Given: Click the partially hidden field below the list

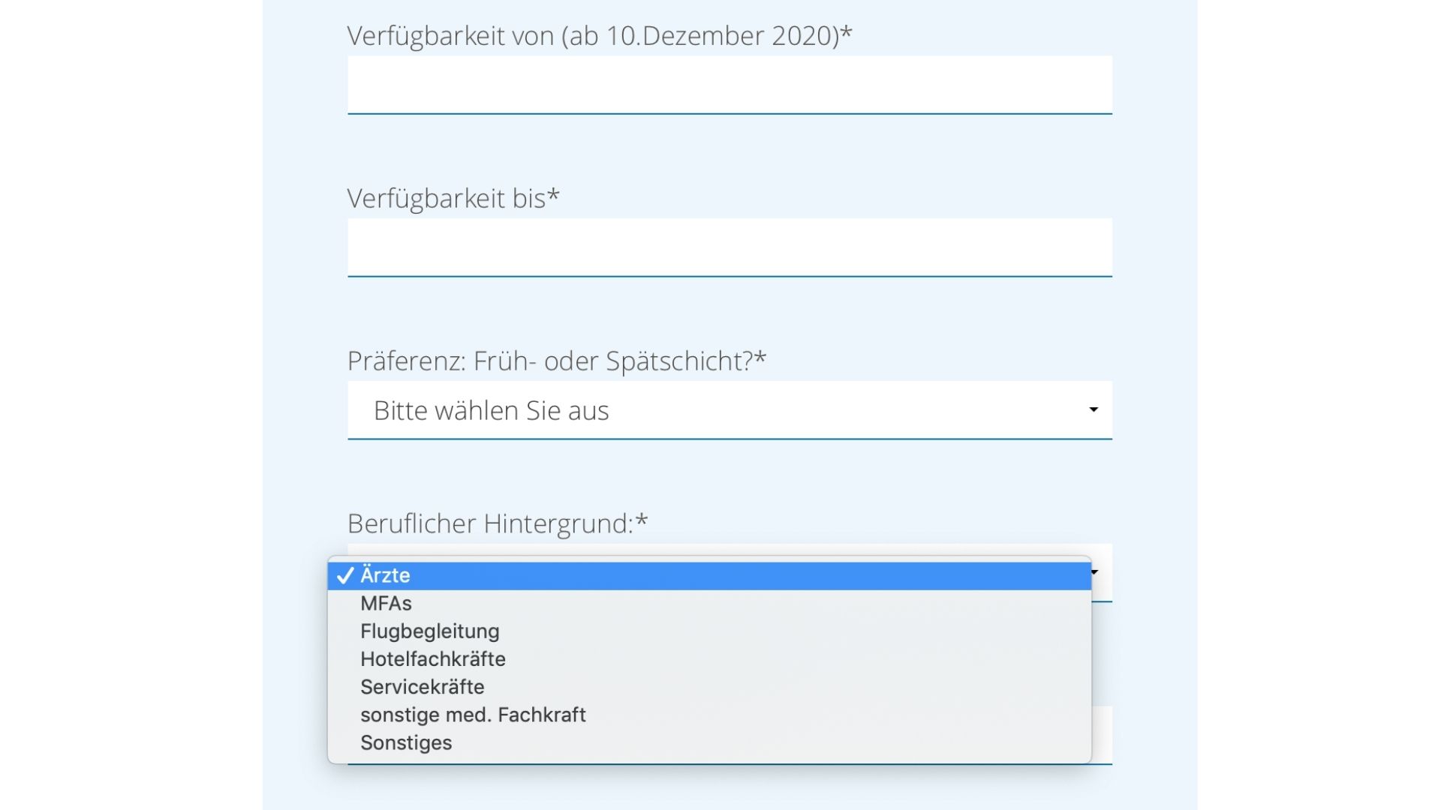Looking at the screenshot, I should point(1102,735).
